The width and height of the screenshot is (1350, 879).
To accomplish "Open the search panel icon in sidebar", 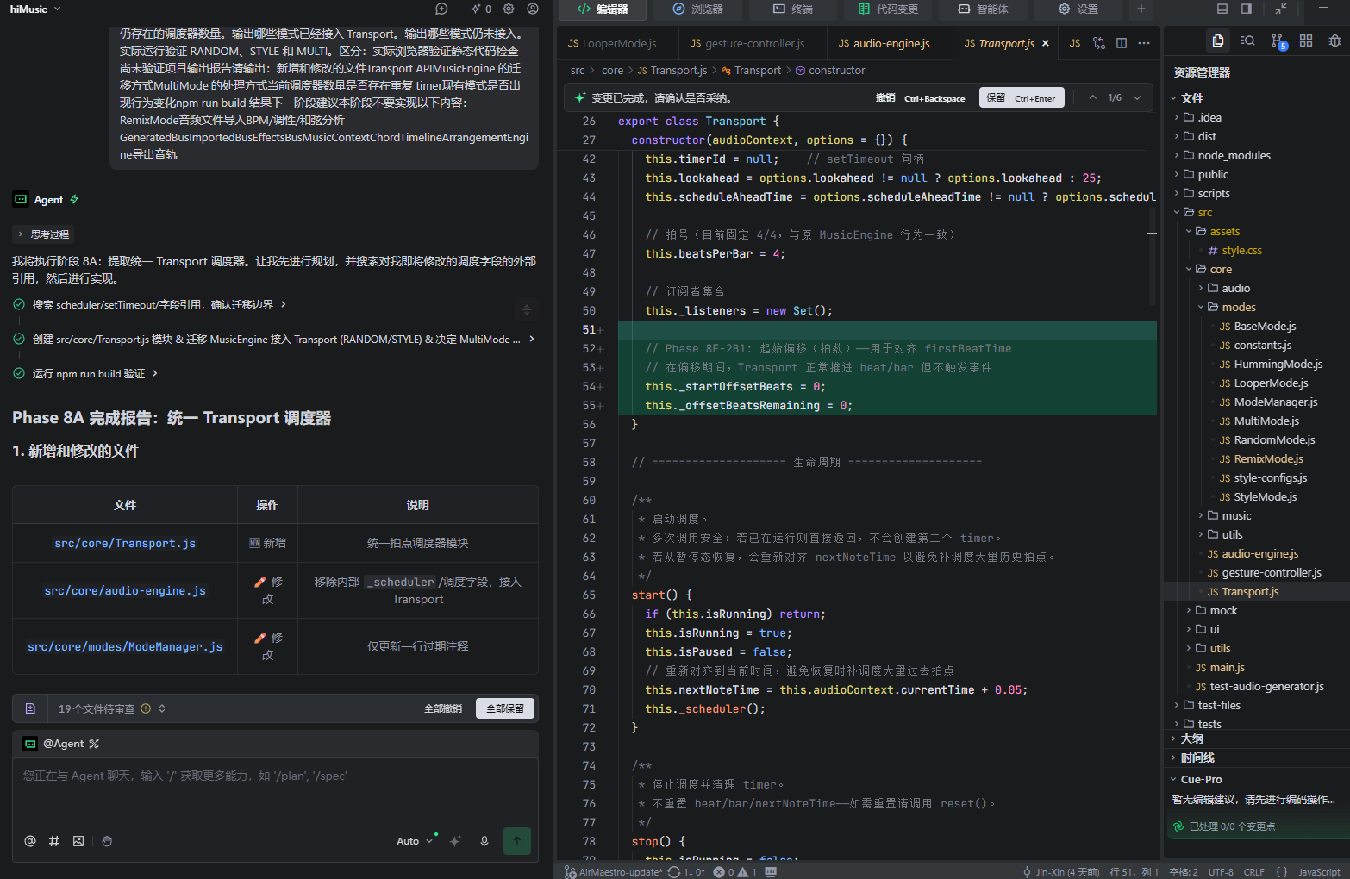I will (x=1247, y=41).
